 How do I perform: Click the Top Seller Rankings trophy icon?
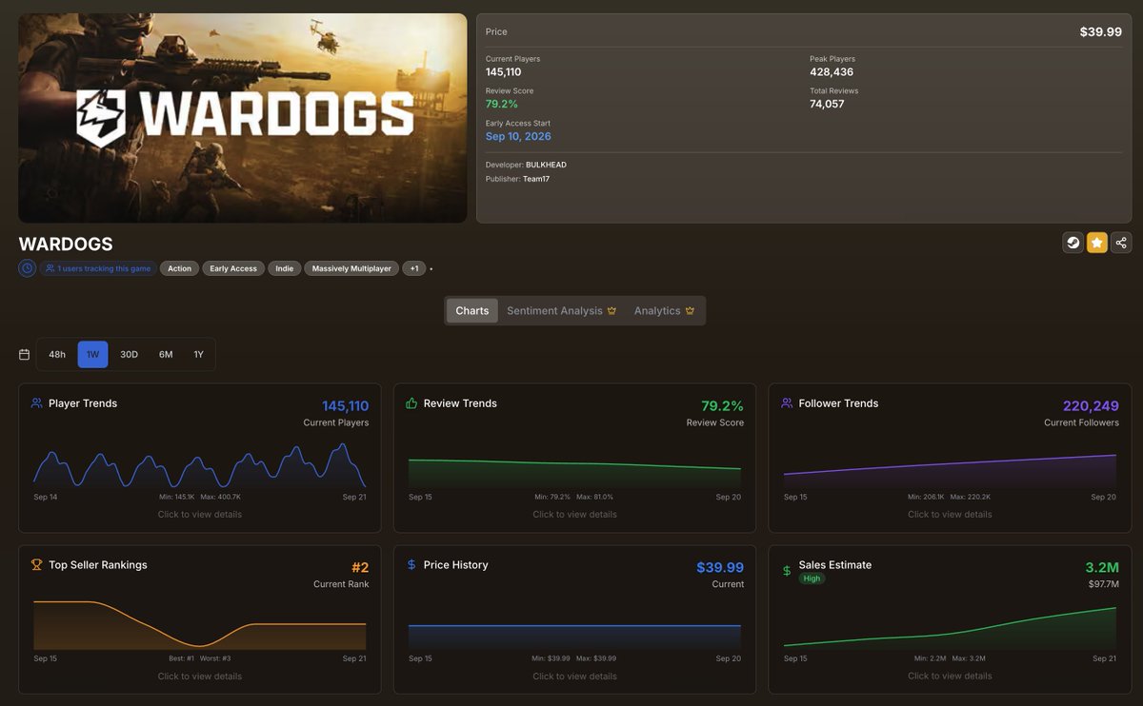coord(37,565)
